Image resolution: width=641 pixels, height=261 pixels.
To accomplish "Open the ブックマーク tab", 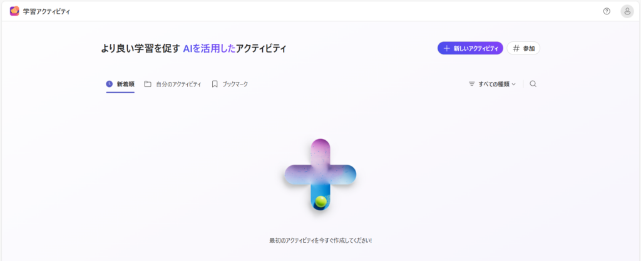I will (x=235, y=84).
